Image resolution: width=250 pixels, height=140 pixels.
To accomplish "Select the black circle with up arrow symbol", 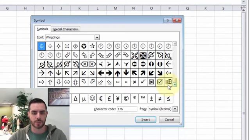I will pyautogui.click(x=151, y=64).
